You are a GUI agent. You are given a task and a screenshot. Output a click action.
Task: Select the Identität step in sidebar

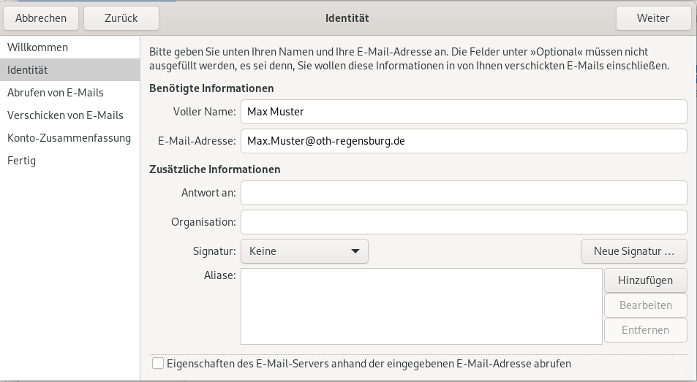[27, 70]
